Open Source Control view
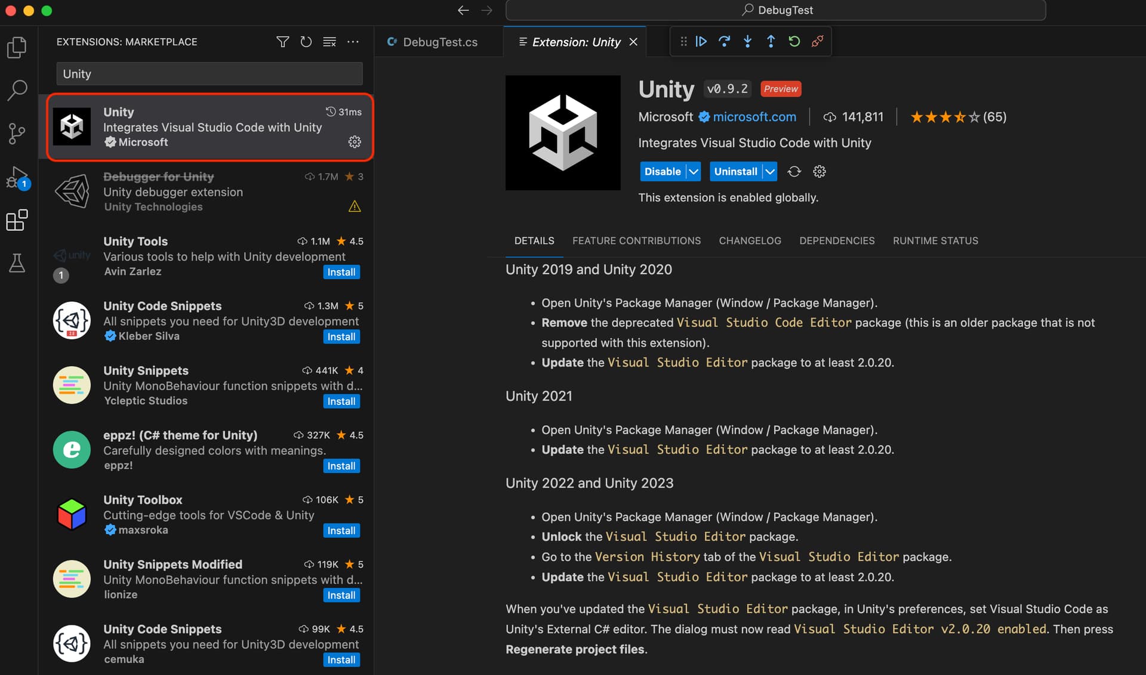1146x675 pixels. [x=17, y=134]
